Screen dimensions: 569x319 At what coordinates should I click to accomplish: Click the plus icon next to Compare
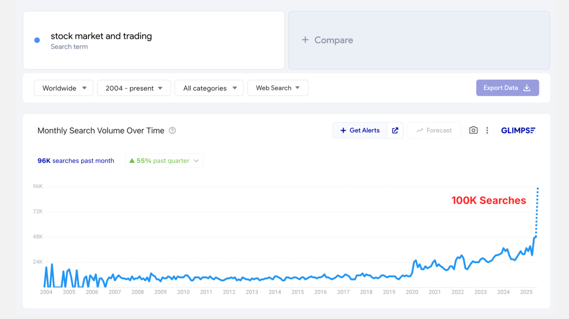(305, 40)
